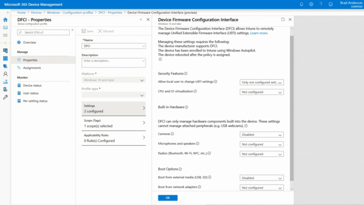Click the Search (Ctrl+/) field

pyautogui.click(x=43, y=32)
